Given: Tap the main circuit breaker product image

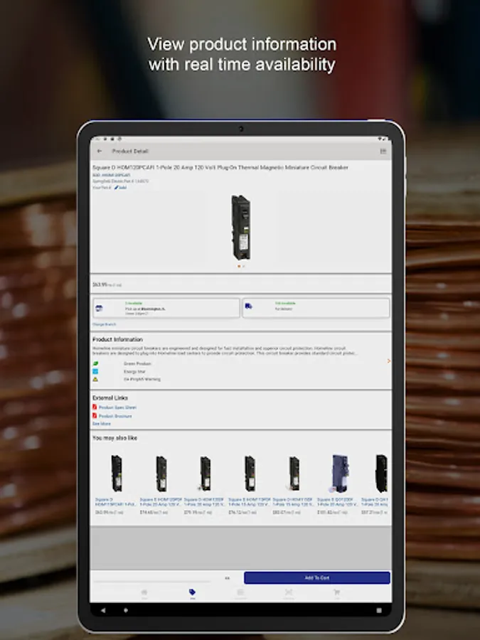Looking at the screenshot, I should pos(241,228).
